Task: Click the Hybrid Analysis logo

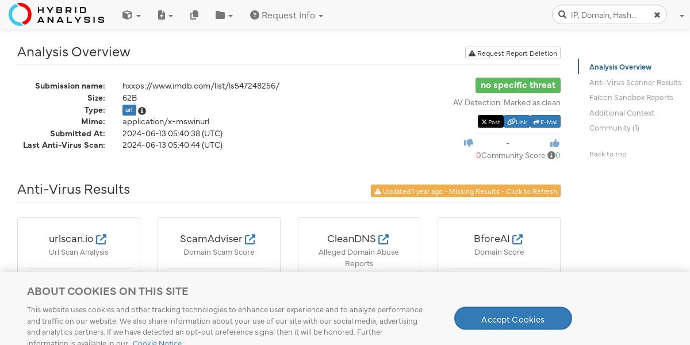Action: (56, 14)
